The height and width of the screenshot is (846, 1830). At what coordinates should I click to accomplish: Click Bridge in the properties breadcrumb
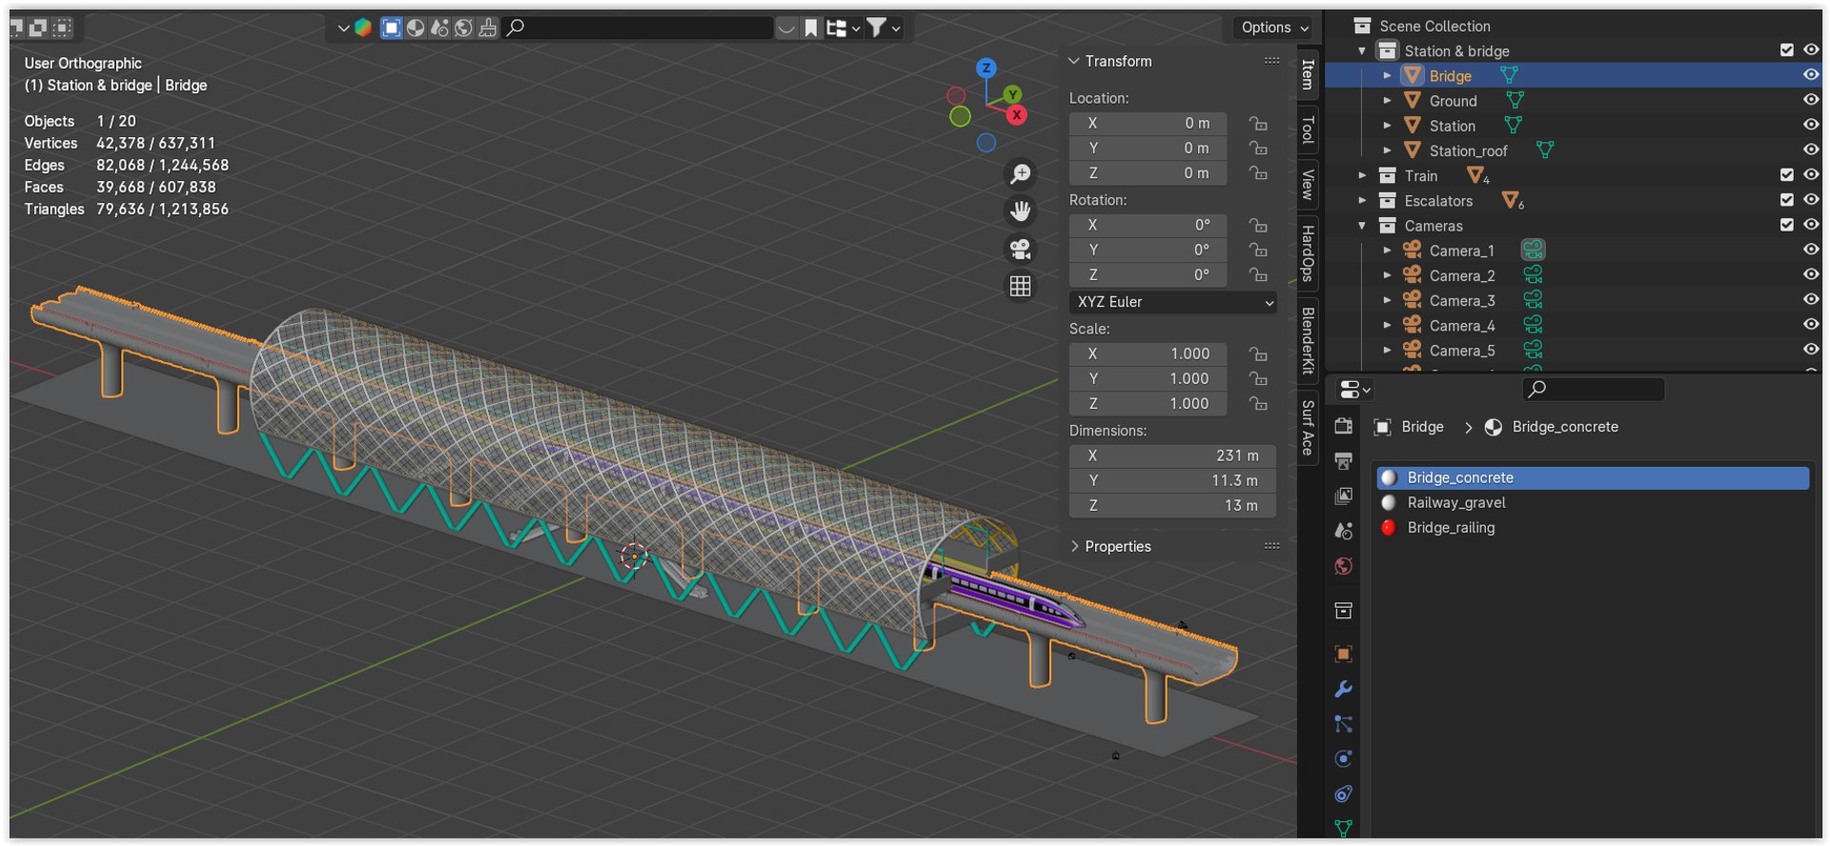pos(1422,427)
